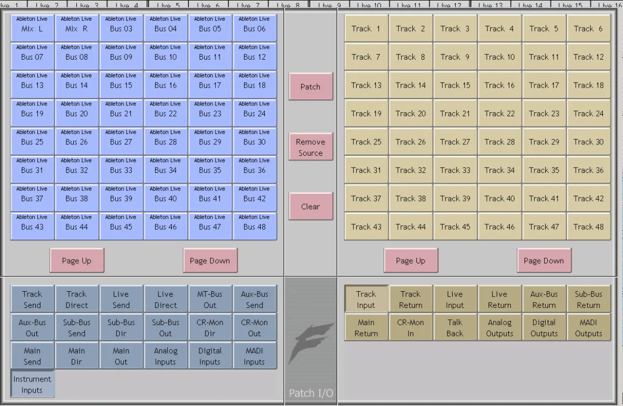The image size is (623, 406).
Task: Choose destination Track 1
Action: 366,28
